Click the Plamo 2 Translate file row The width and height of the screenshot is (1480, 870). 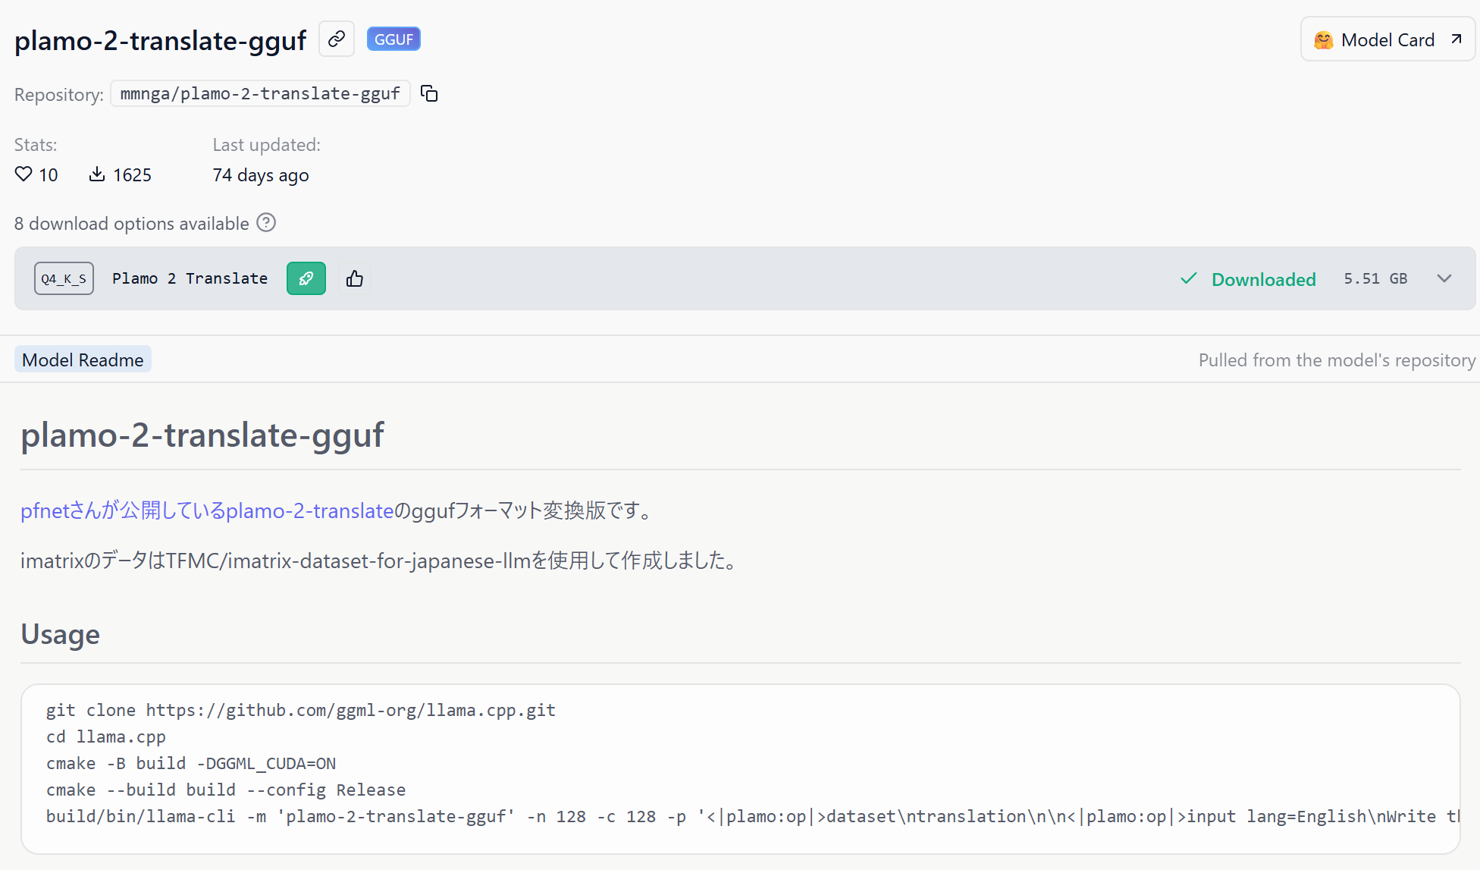click(190, 278)
